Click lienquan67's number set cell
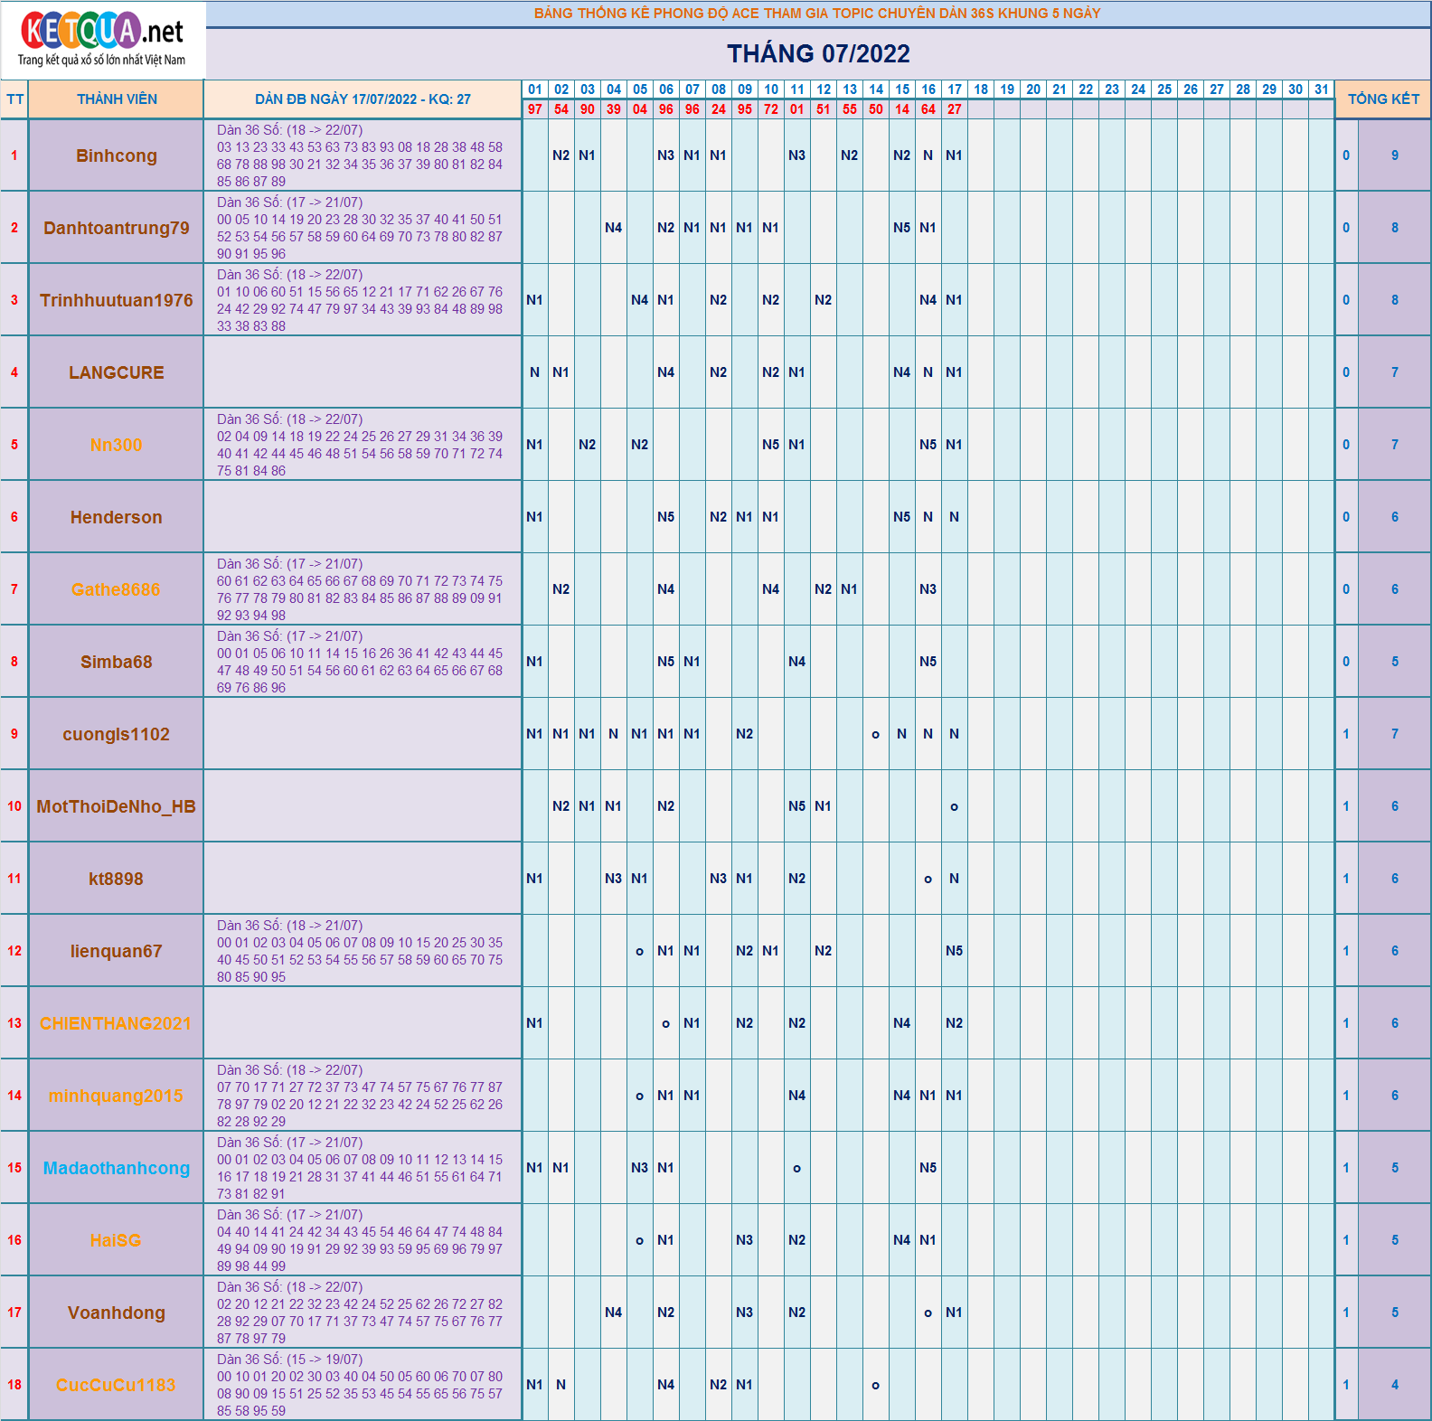This screenshot has height=1421, width=1432. click(x=363, y=951)
